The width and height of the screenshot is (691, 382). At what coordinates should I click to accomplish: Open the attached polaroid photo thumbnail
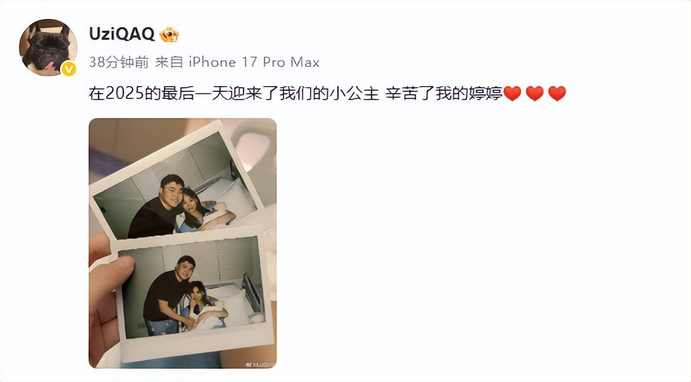pyautogui.click(x=182, y=243)
